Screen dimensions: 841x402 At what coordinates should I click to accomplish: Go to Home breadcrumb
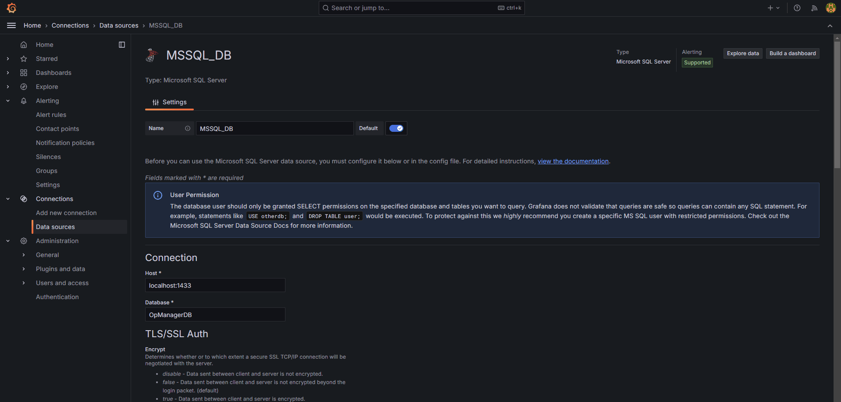pyautogui.click(x=32, y=25)
